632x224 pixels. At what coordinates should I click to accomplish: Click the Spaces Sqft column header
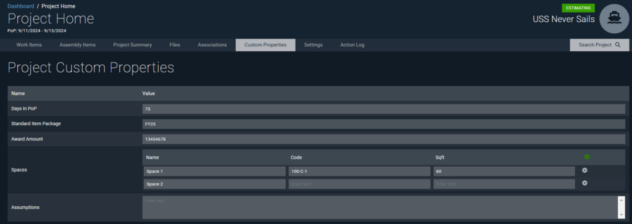pos(440,157)
